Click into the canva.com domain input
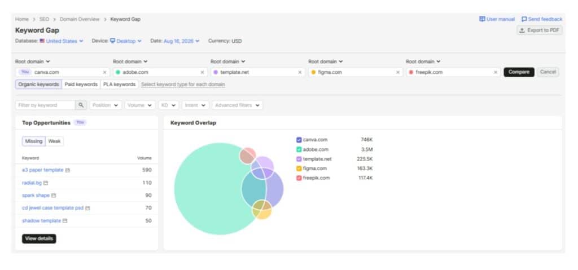 coord(63,73)
